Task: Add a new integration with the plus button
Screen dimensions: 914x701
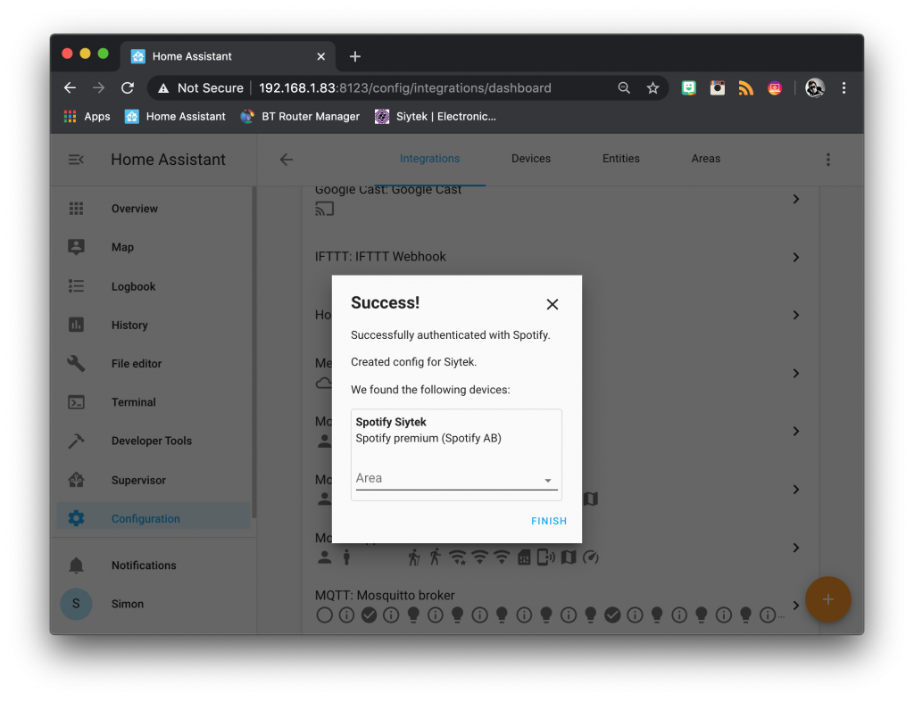Action: [x=827, y=599]
